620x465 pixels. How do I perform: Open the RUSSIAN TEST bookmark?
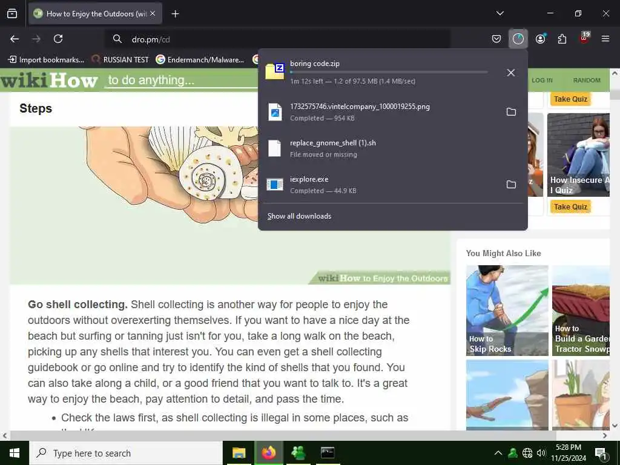click(x=120, y=60)
